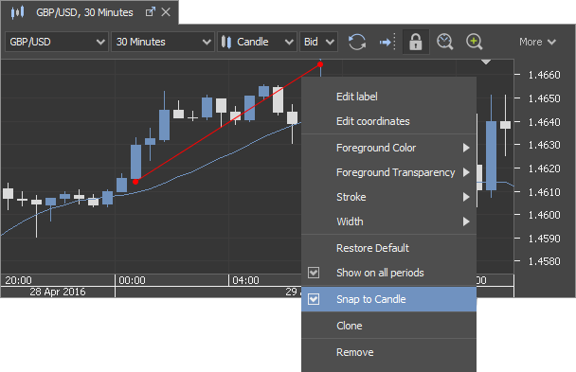The height and width of the screenshot is (372, 576).
Task: Click the shift chart to end arrow icon
Action: pos(387,42)
